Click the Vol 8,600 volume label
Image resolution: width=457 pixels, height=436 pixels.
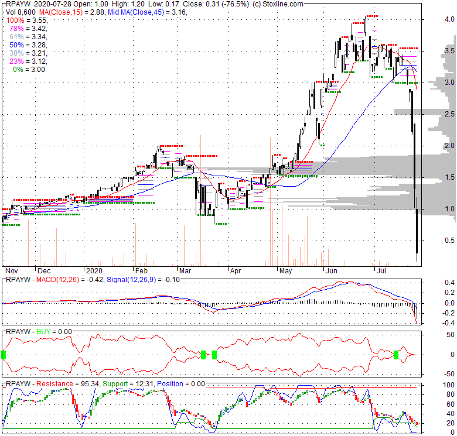[19, 11]
